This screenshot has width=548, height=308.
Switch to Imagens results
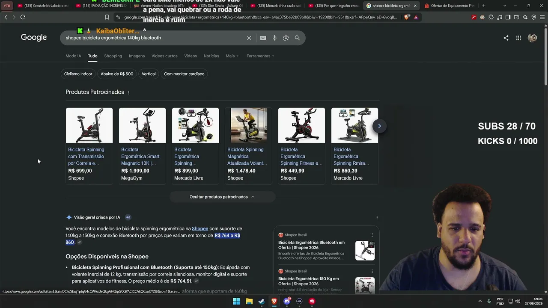click(137, 56)
